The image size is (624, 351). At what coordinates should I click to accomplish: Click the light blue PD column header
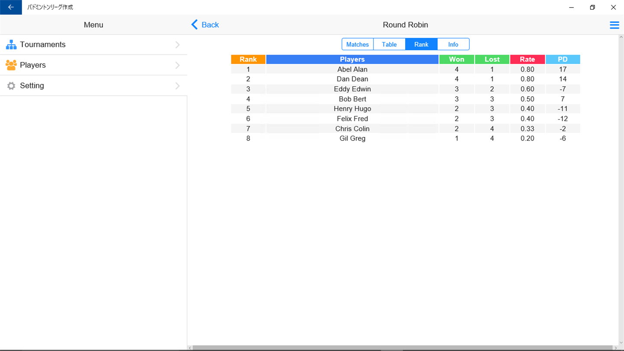pos(563,59)
